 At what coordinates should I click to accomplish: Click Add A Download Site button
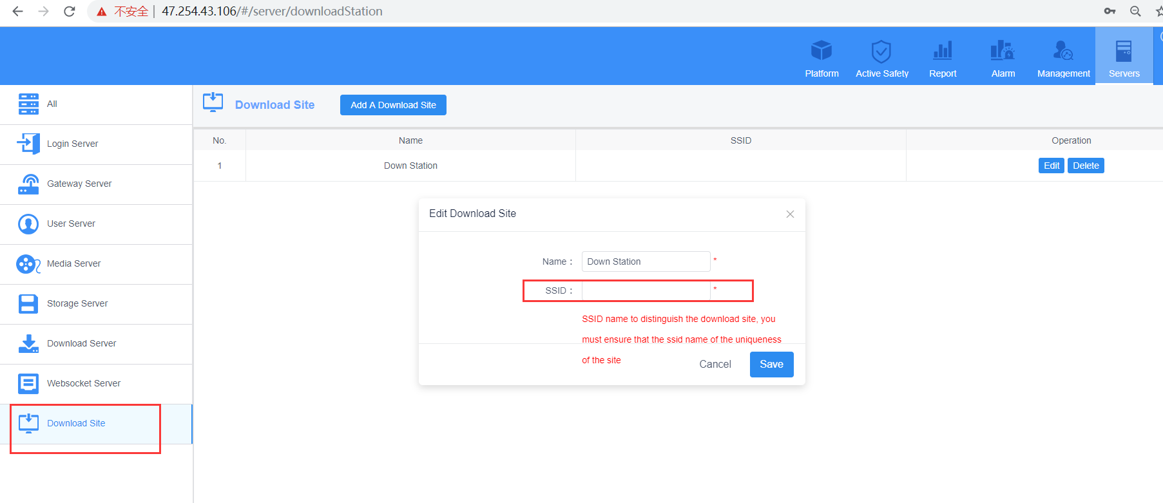click(393, 105)
